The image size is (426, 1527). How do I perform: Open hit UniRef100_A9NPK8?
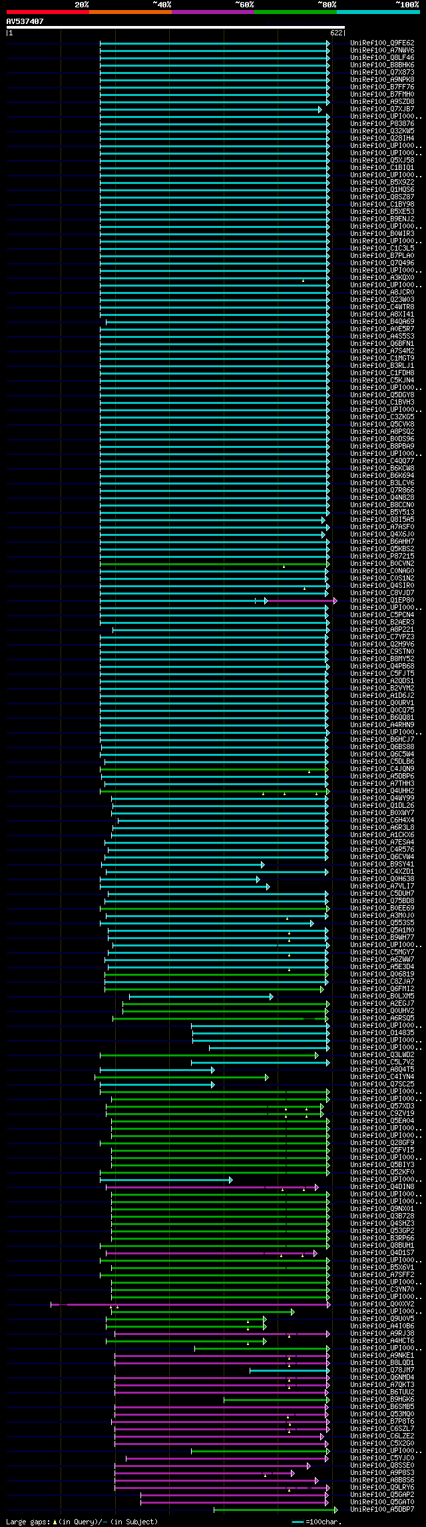[x=382, y=80]
